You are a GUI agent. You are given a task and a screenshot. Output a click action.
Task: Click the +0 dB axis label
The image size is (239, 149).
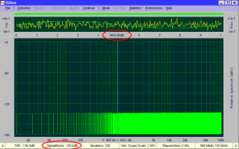pos(6,42)
